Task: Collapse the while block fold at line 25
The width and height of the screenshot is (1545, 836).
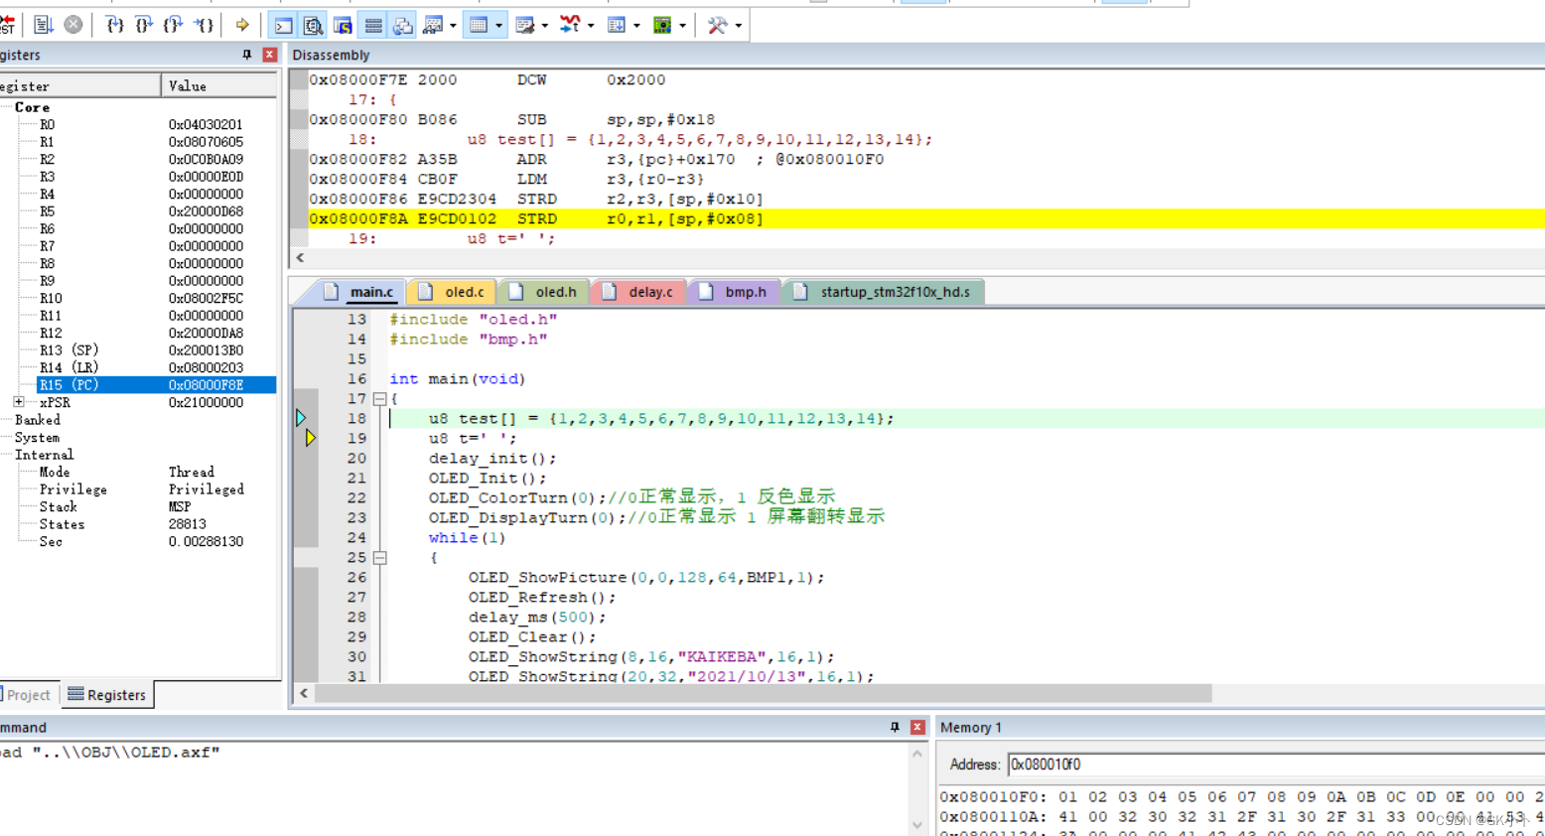Action: coord(379,557)
